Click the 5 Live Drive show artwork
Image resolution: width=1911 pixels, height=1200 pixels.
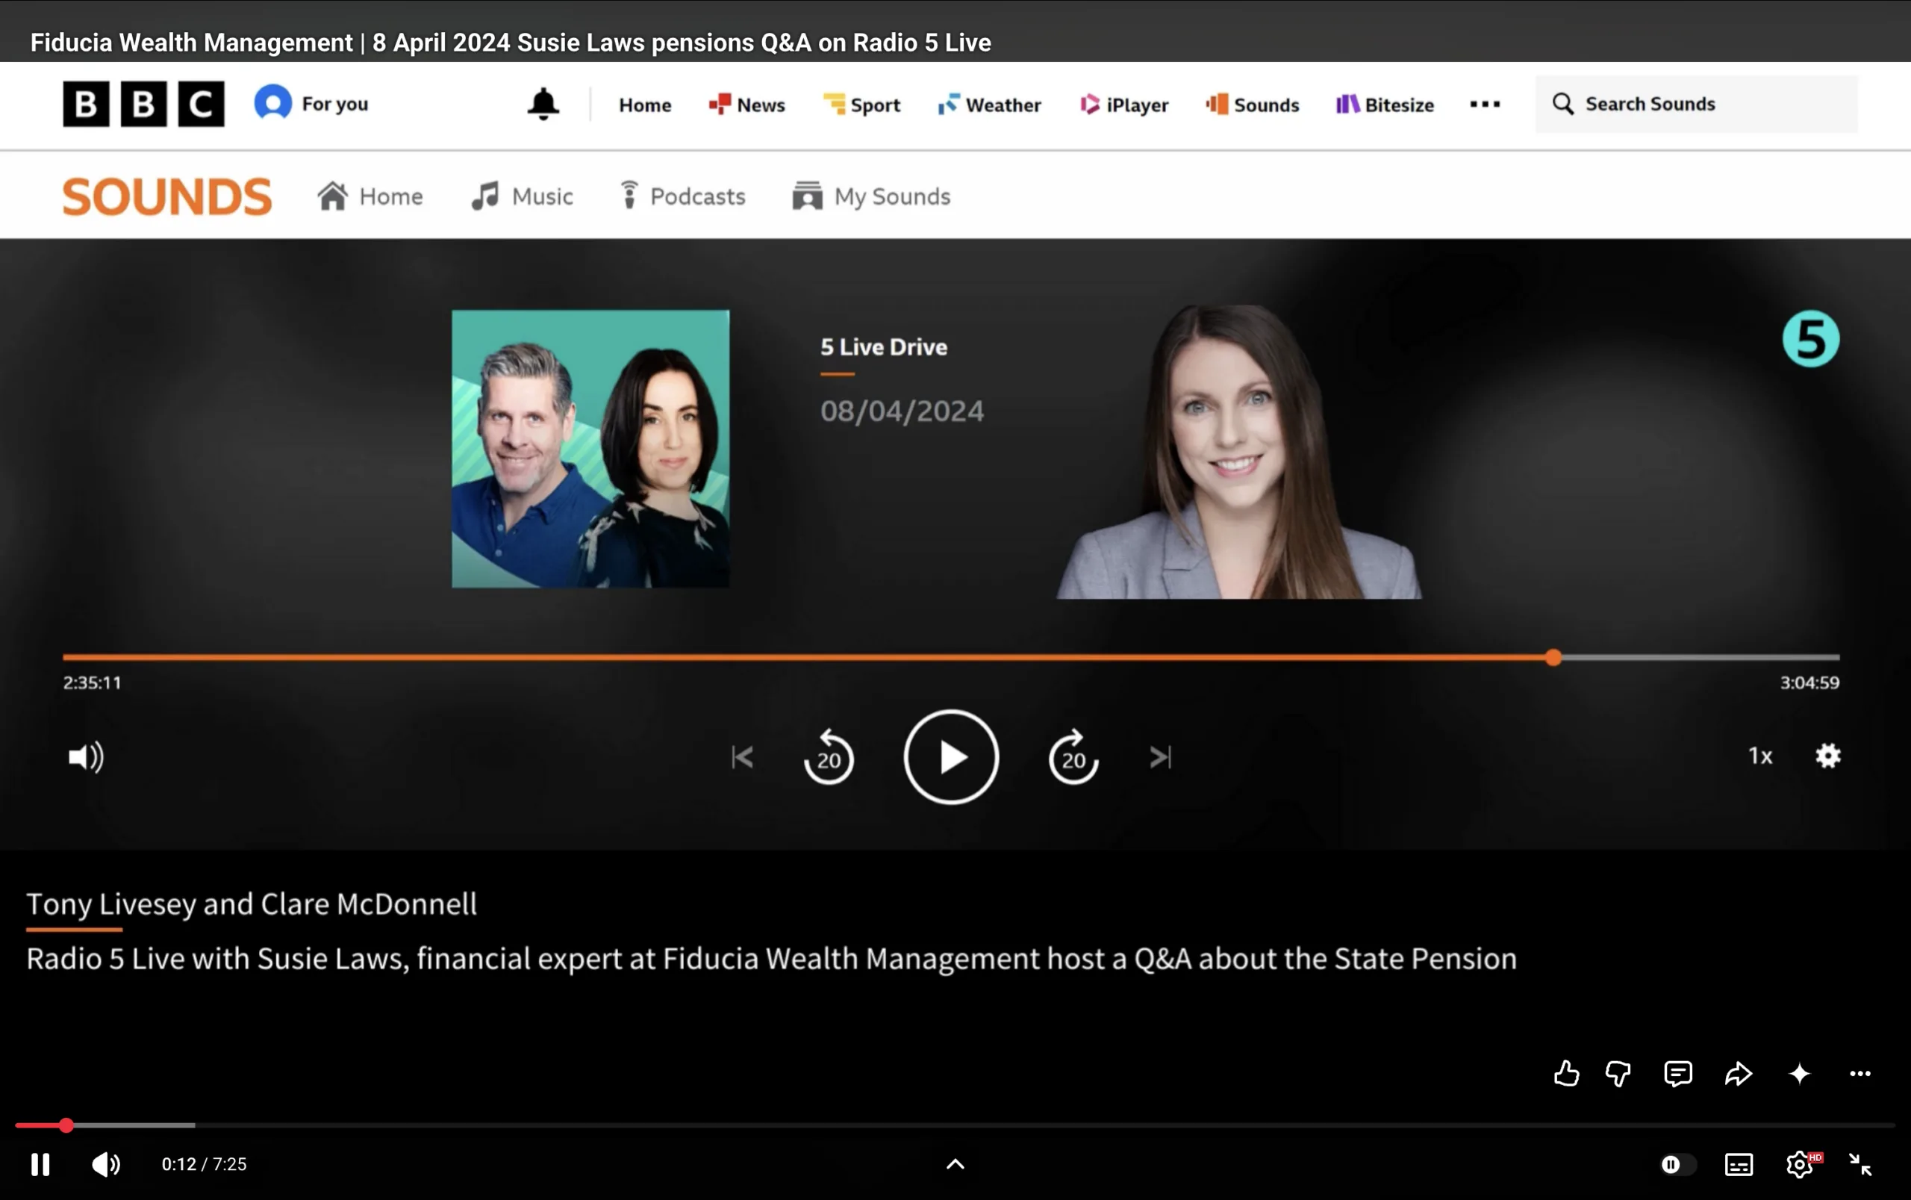point(591,450)
